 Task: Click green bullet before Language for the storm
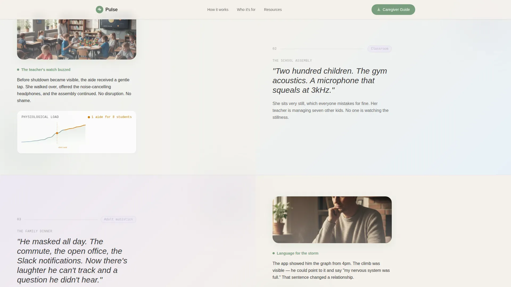coord(274,253)
